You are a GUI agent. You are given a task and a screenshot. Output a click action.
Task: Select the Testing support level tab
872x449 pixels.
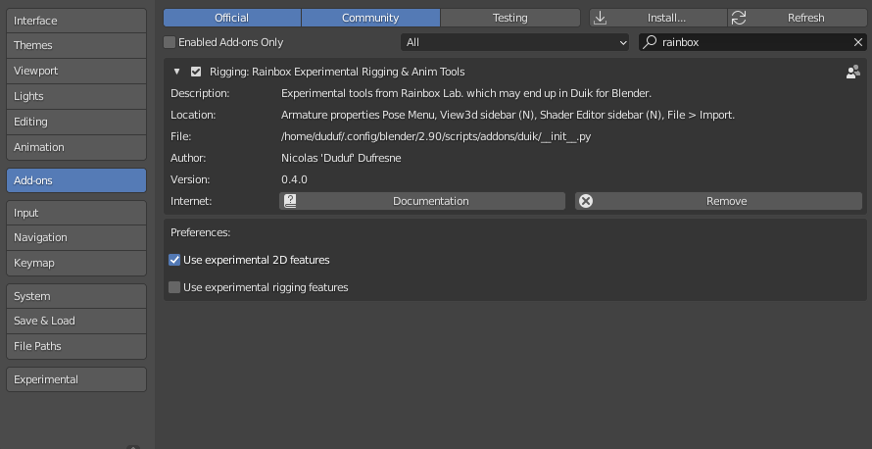point(509,18)
